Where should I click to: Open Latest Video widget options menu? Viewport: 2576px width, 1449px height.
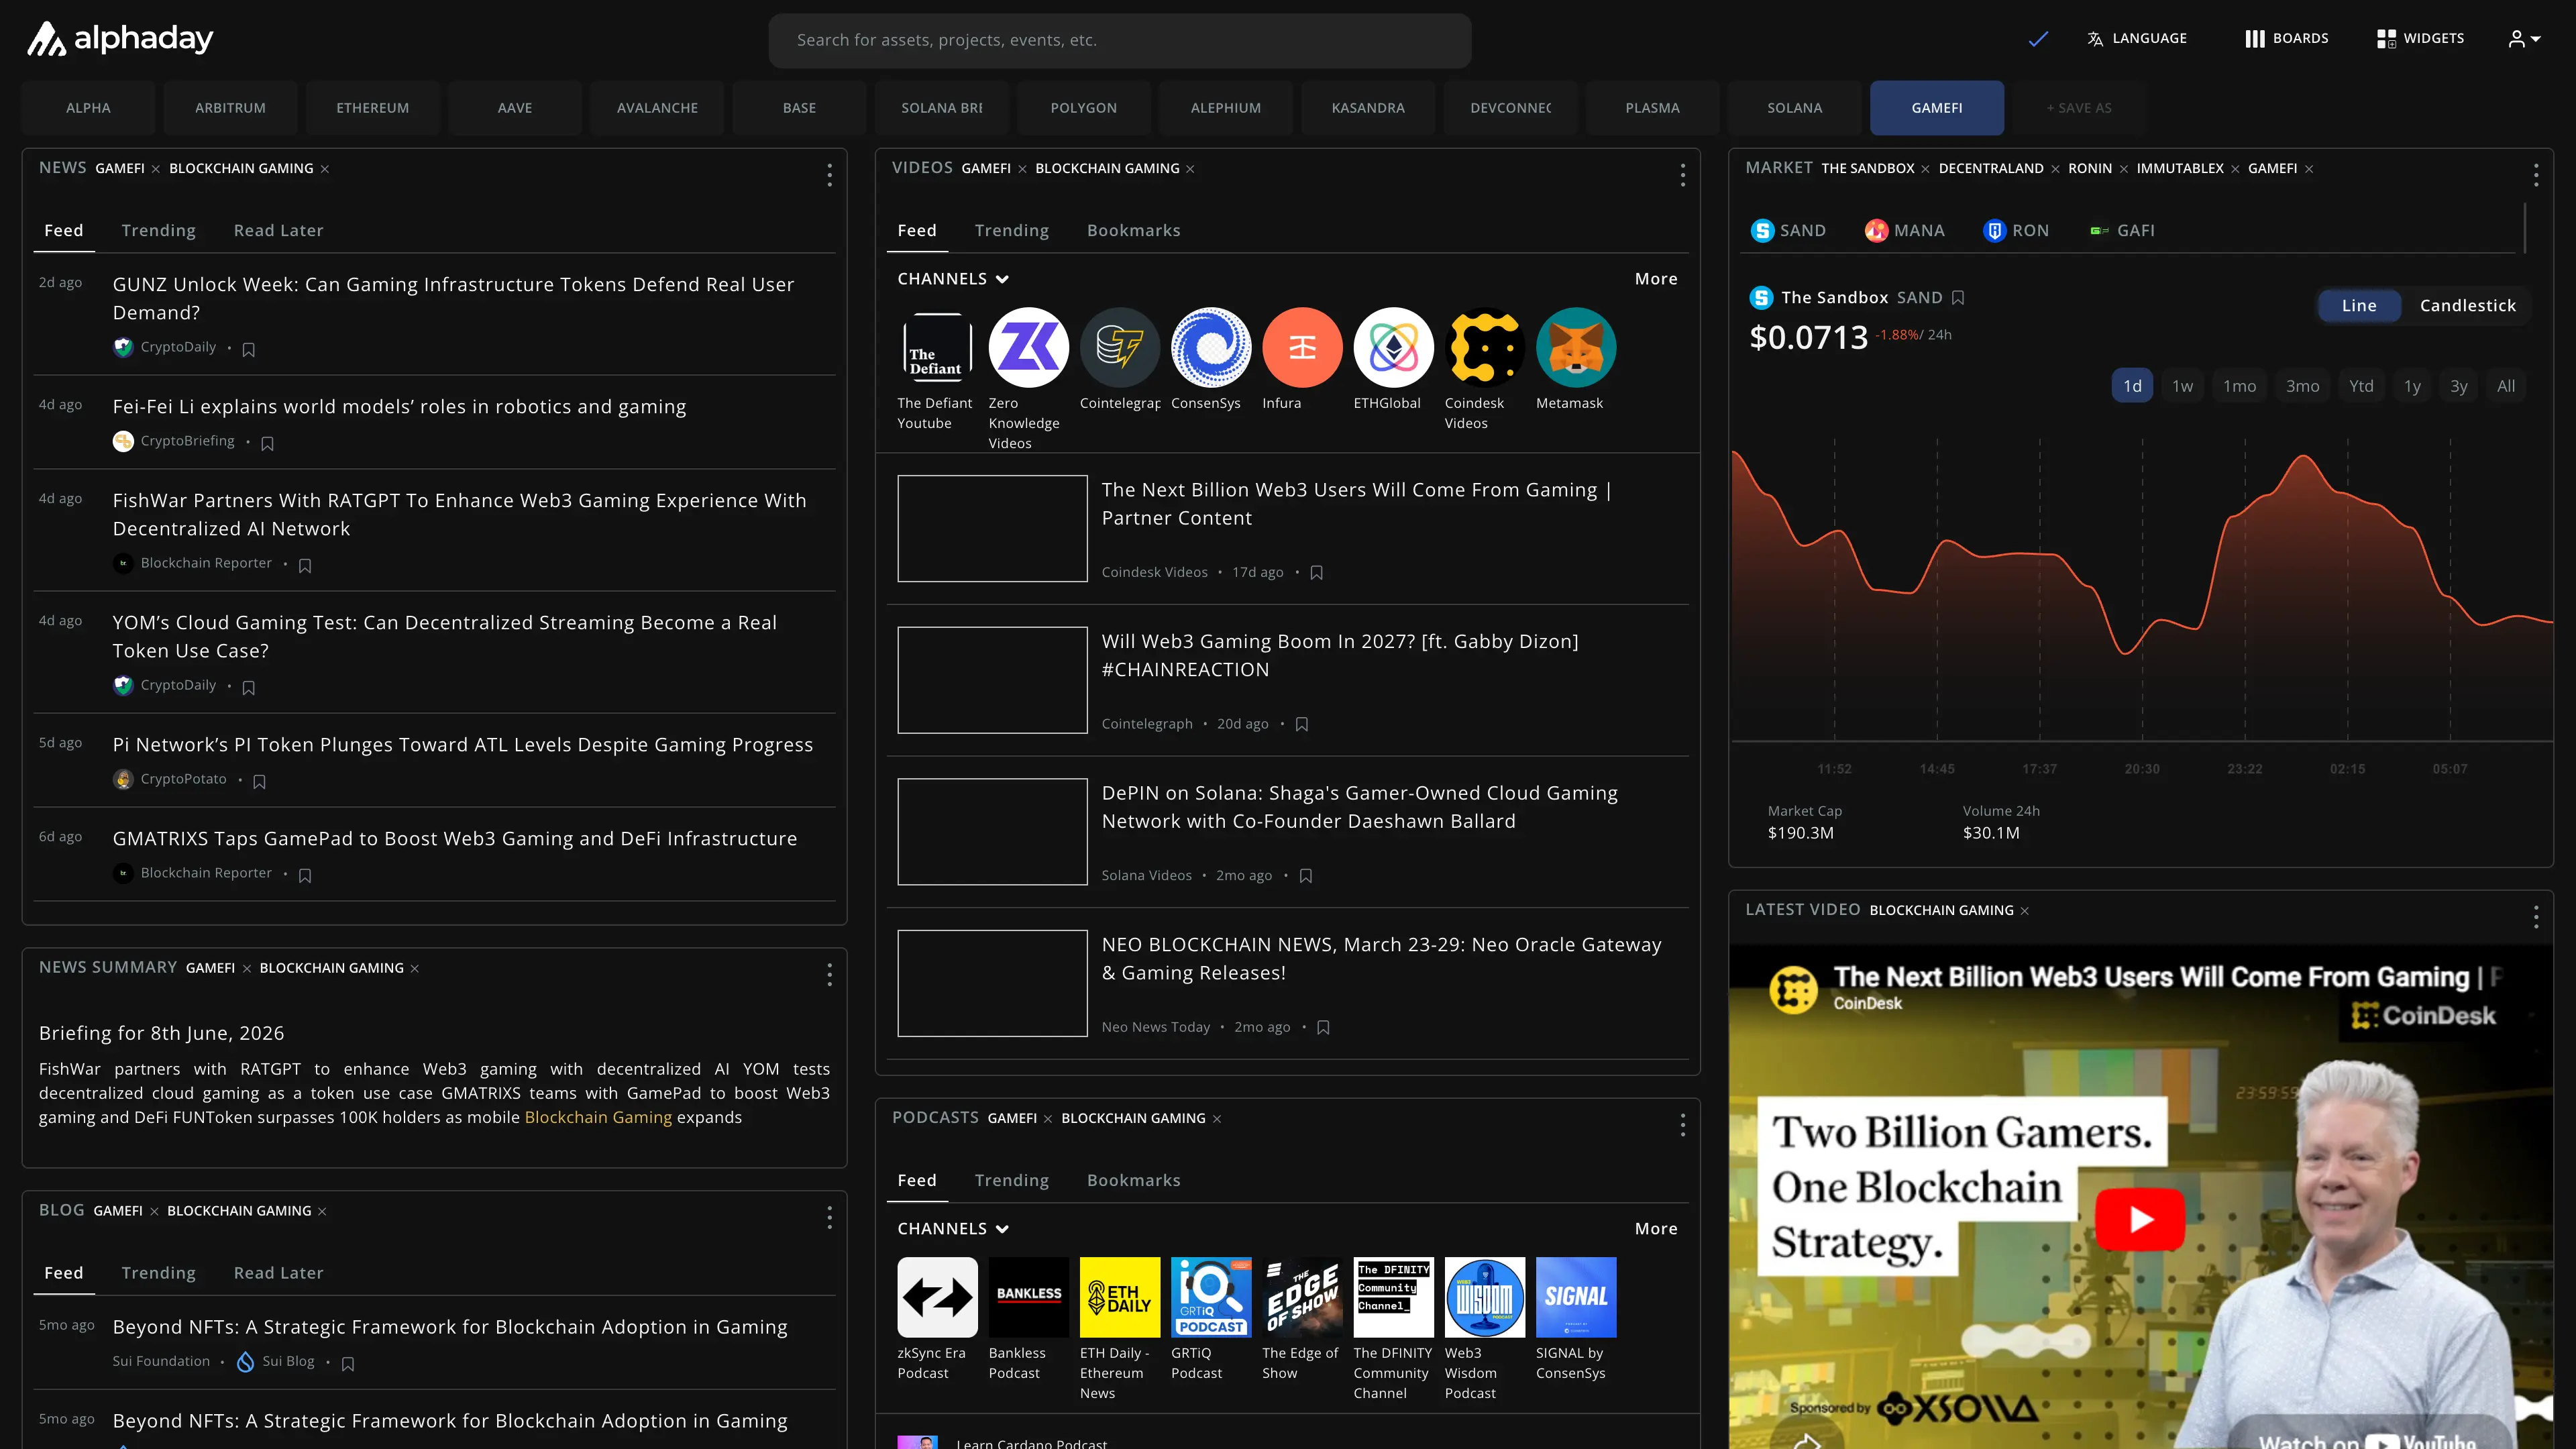tap(2536, 917)
